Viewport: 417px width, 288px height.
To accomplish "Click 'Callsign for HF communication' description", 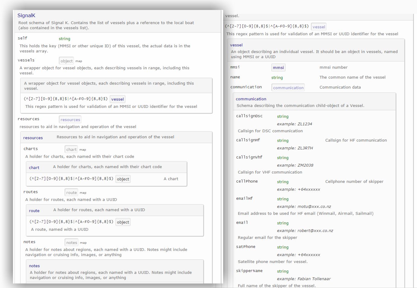I will point(356,140).
